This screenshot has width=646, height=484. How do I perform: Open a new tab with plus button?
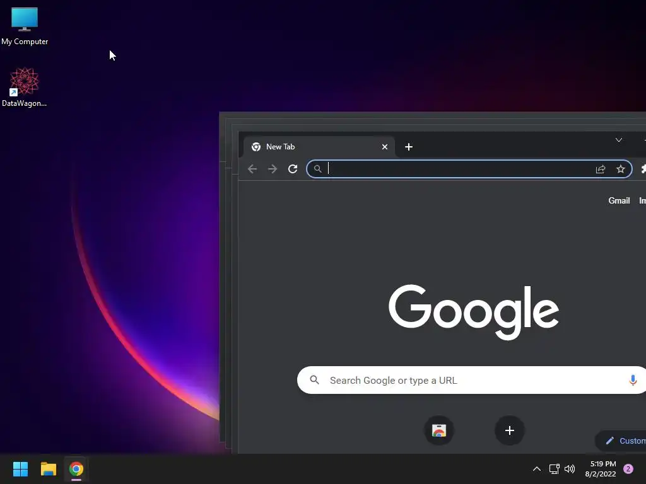tap(409, 147)
